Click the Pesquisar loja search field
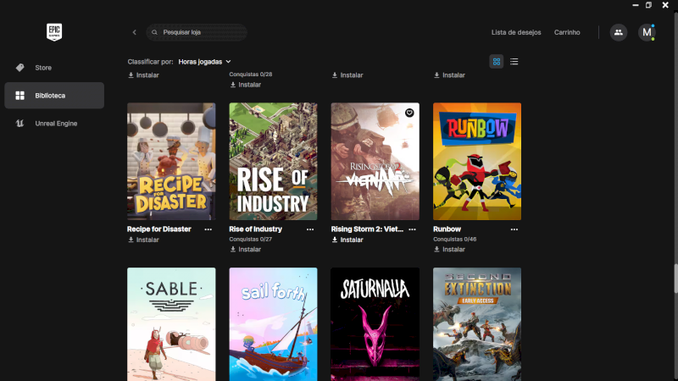Image resolution: width=678 pixels, height=381 pixels. tap(201, 32)
